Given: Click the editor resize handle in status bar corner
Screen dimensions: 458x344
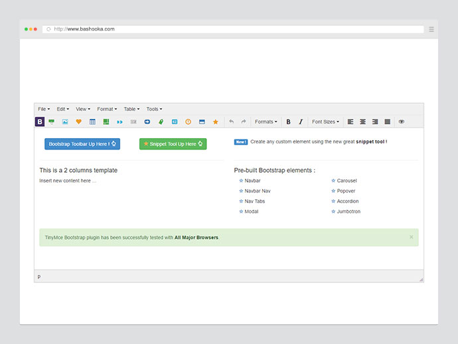Looking at the screenshot, I should tap(421, 280).
